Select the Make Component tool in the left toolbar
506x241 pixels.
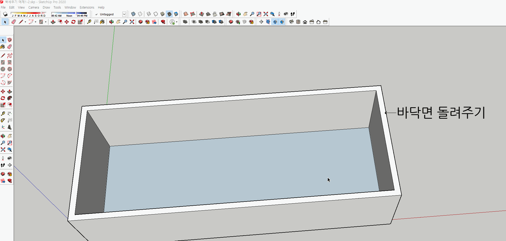tap(10, 40)
